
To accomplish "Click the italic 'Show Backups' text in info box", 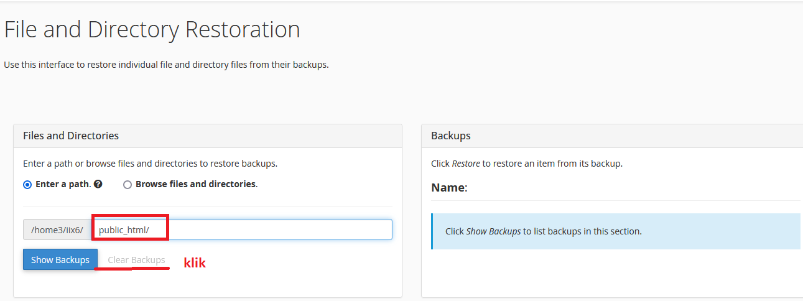I will pyautogui.click(x=493, y=231).
